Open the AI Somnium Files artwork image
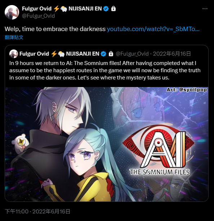Image resolution: width=214 pixels, height=221 pixels. (x=107, y=144)
